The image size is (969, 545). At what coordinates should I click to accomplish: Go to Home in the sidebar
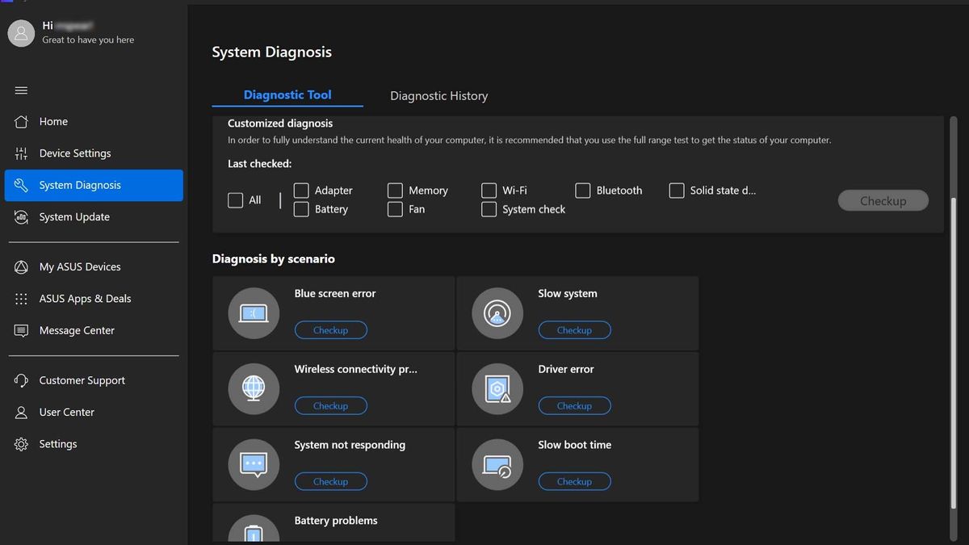coord(94,121)
